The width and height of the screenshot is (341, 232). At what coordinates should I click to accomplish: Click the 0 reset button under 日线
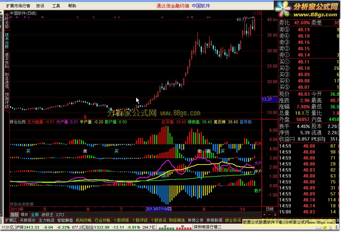275,215
